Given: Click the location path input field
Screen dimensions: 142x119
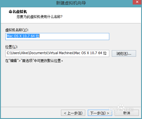Looking at the screenshot, I should pos(57,53).
